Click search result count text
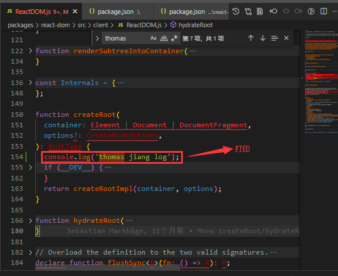338x276 pixels. click(203, 39)
